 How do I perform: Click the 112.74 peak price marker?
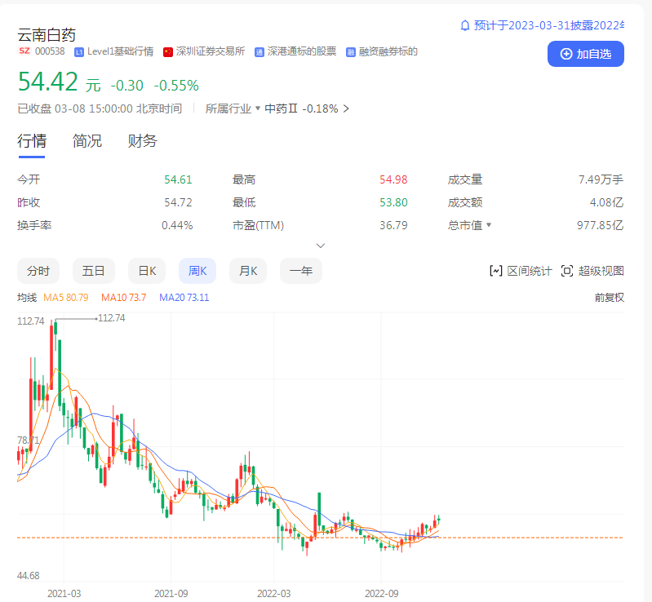pos(111,318)
